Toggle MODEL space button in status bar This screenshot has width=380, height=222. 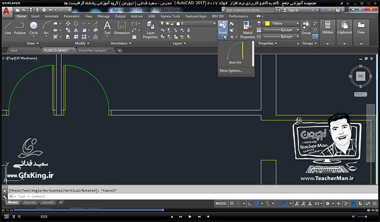pyautogui.click(x=221, y=203)
